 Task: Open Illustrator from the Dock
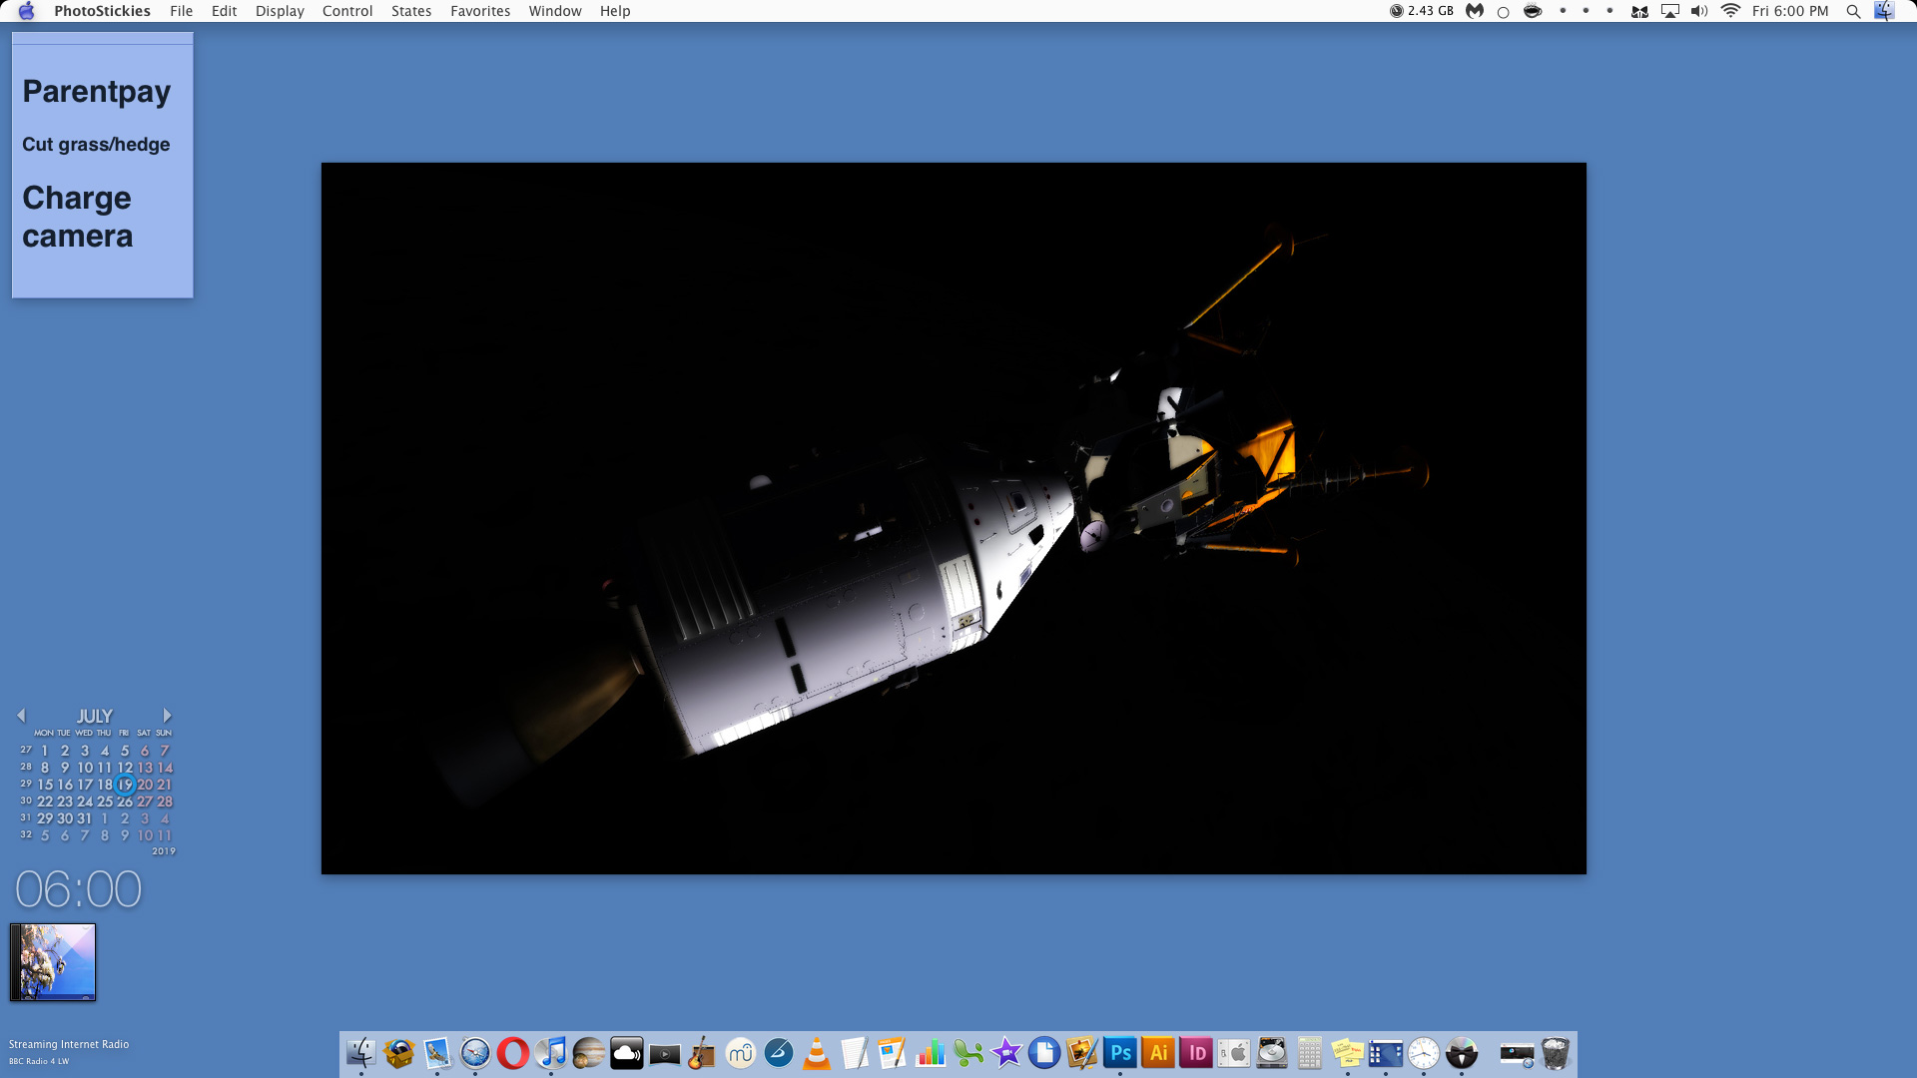pyautogui.click(x=1158, y=1053)
